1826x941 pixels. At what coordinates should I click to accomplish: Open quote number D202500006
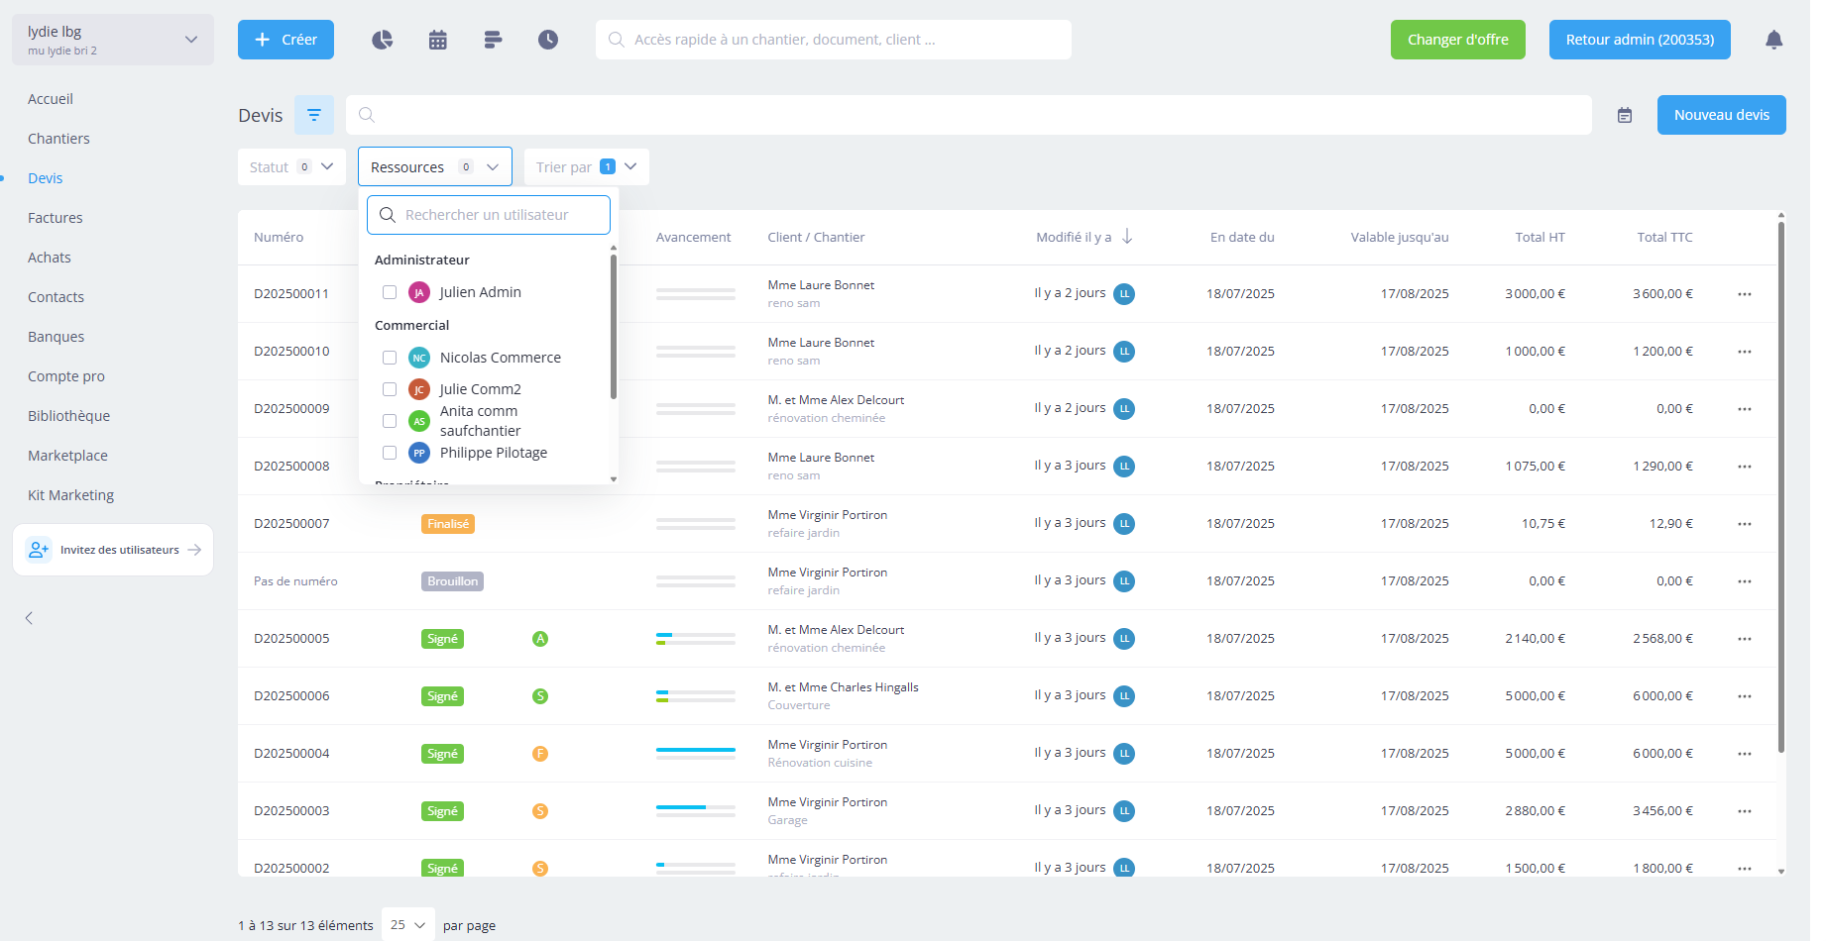pyautogui.click(x=291, y=696)
